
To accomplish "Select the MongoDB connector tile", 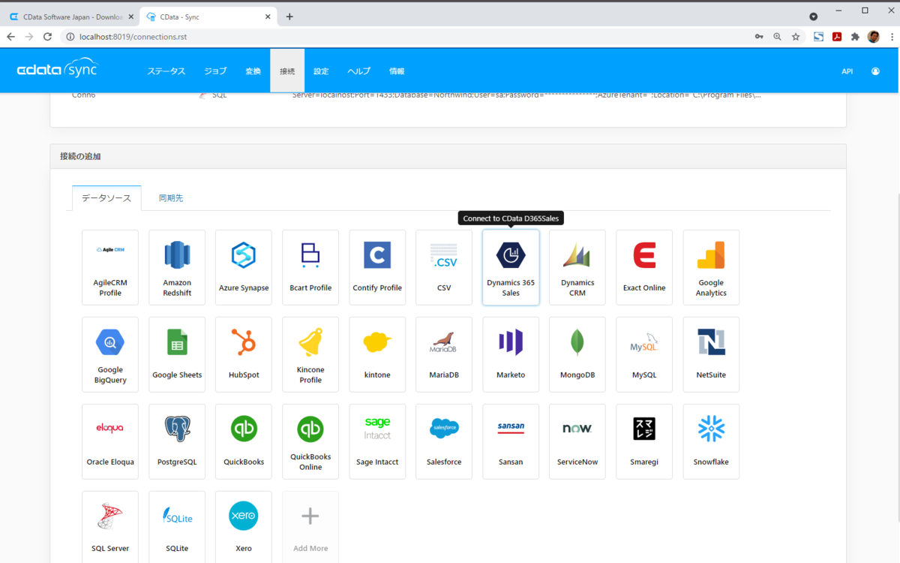I will tap(577, 354).
